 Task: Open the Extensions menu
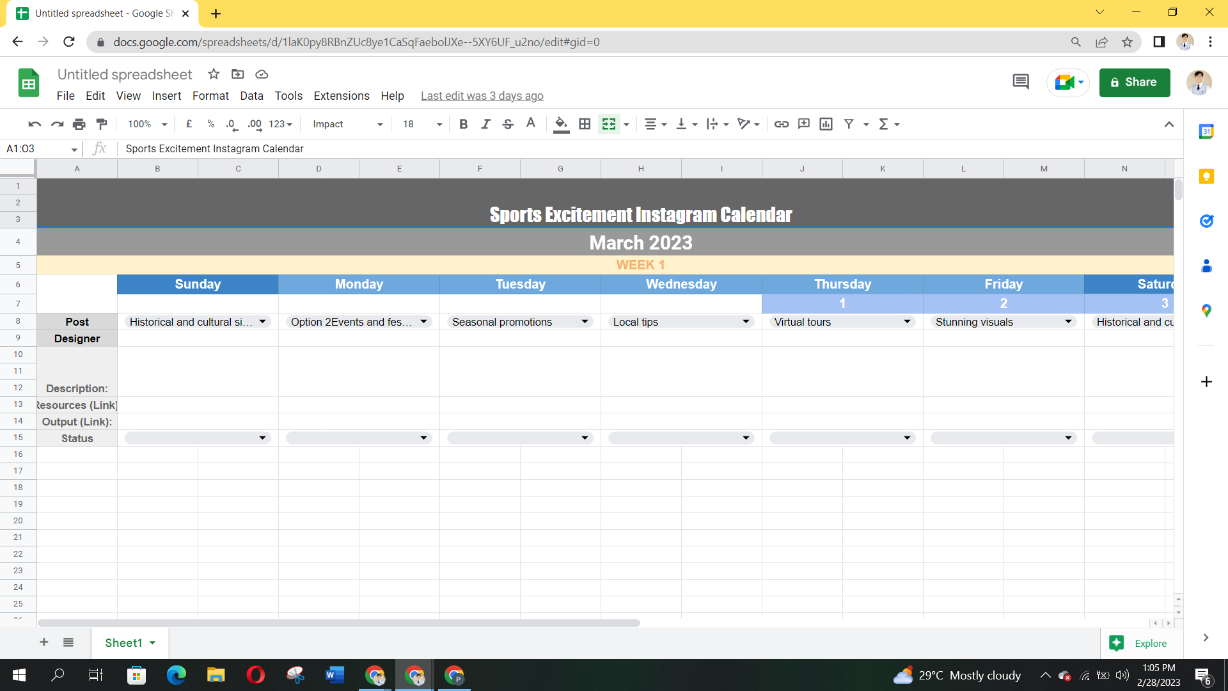pos(342,96)
